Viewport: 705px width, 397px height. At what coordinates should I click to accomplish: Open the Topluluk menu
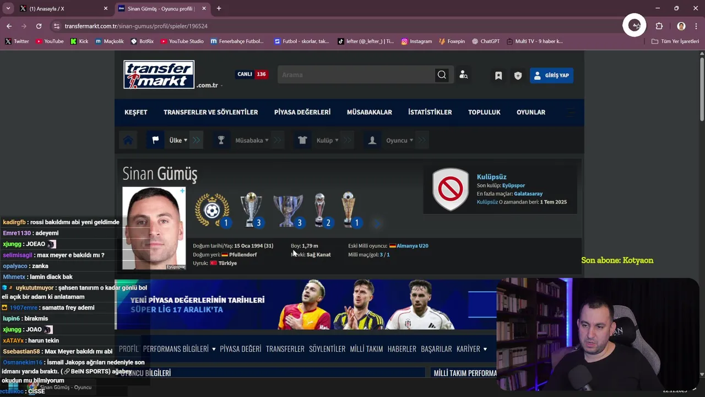[484, 112]
